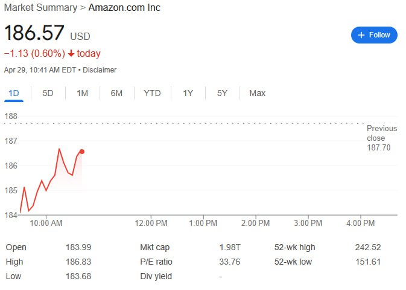
Task: Switch to the 5Y chart tab
Action: (222, 93)
